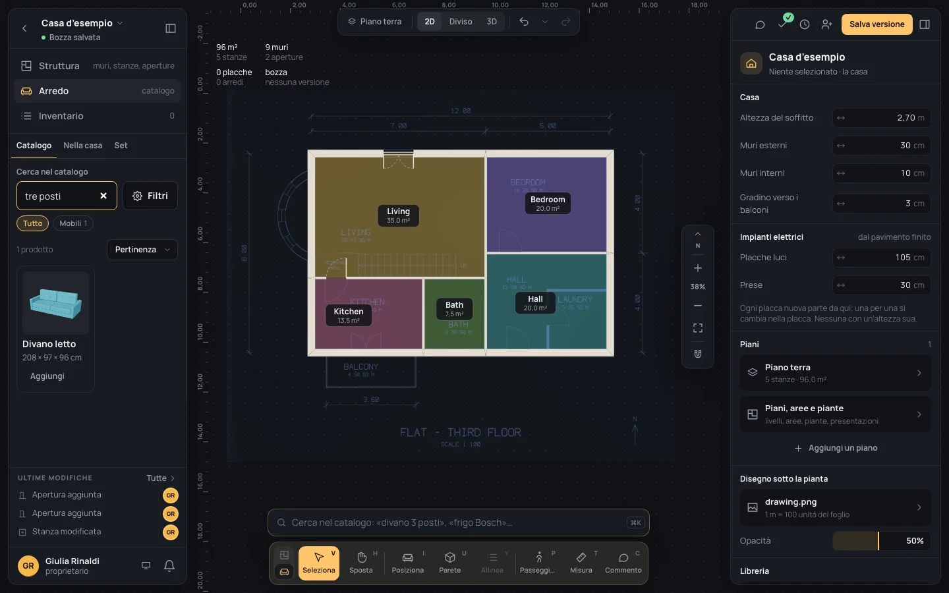Open the Inventario section
The width and height of the screenshot is (949, 593).
tap(98, 116)
